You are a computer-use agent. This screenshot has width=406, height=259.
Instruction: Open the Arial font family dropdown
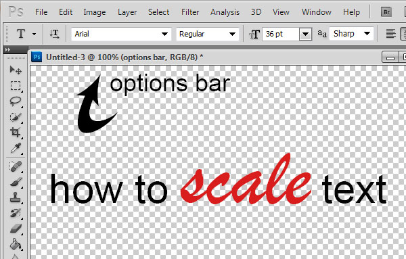(121, 34)
